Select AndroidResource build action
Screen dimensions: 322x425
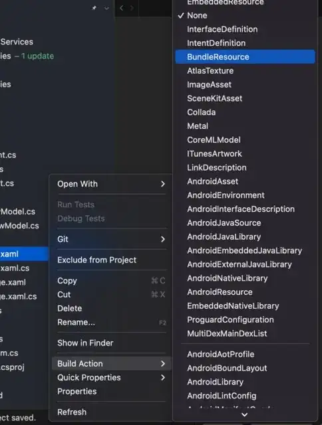(x=245, y=292)
